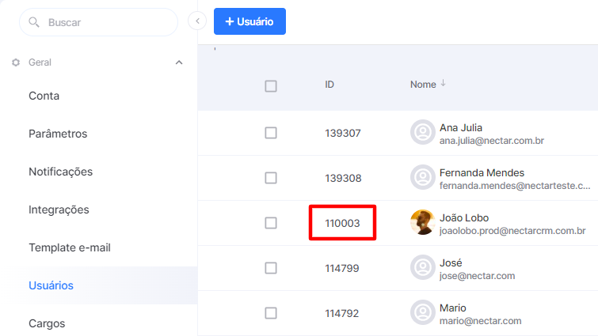
Task: Click João Lobo's profile photo
Action: click(422, 223)
